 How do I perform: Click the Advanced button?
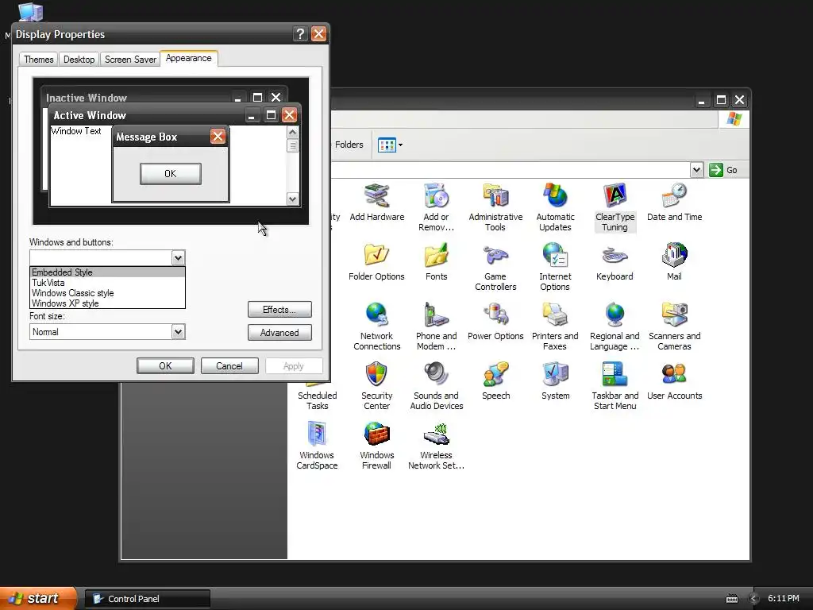[x=279, y=333]
